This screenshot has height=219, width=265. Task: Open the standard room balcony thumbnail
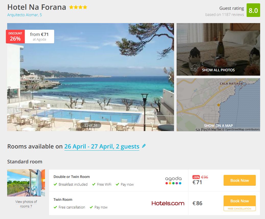pyautogui.click(x=26, y=183)
